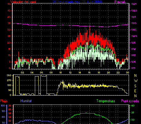The image size is (141, 124).
Task: Click the 'Pressió' axis title
Action: click(120, 2)
